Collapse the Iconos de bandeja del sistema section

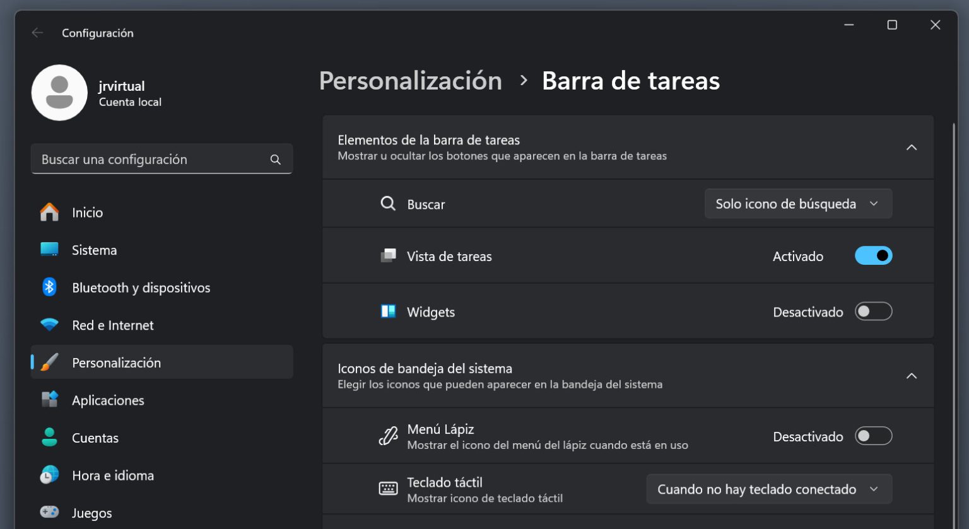point(912,376)
